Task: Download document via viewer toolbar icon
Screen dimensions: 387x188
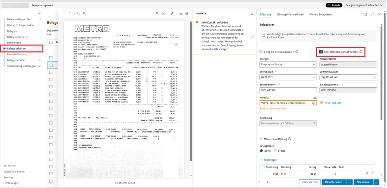Action: click(181, 14)
